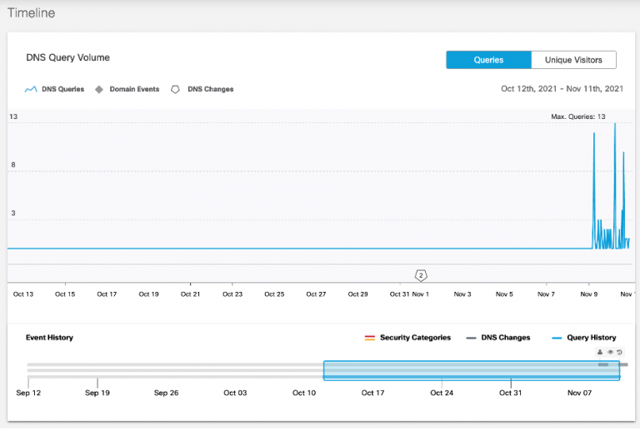Click the reset history icon in Event History
This screenshot has width=640, height=430.
[620, 353]
